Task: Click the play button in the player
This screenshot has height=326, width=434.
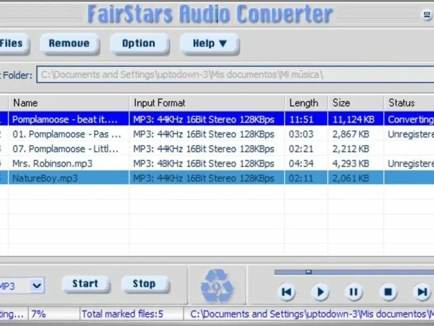Action: click(x=320, y=292)
